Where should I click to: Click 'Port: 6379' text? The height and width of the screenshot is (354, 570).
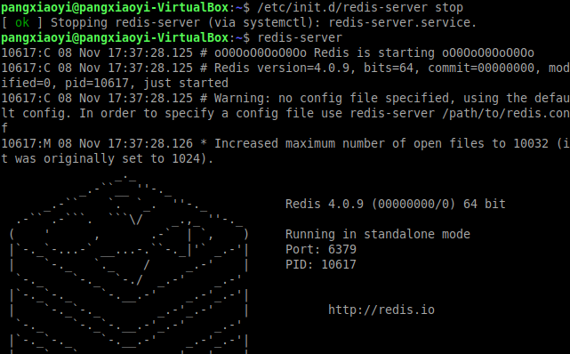[321, 249]
